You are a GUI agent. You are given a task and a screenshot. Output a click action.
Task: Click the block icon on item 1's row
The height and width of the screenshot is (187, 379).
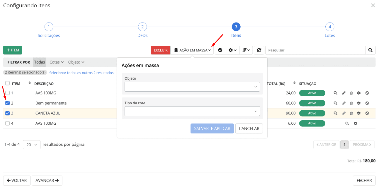point(367,93)
